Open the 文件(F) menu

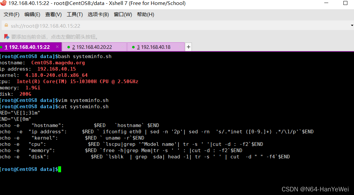(x=12, y=14)
